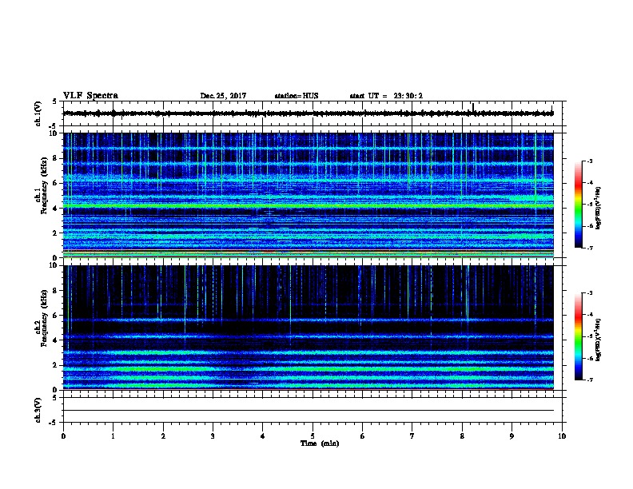Click the ch.2 colorbar log(PSD) label
This screenshot has height=489, width=633.
click(x=598, y=340)
